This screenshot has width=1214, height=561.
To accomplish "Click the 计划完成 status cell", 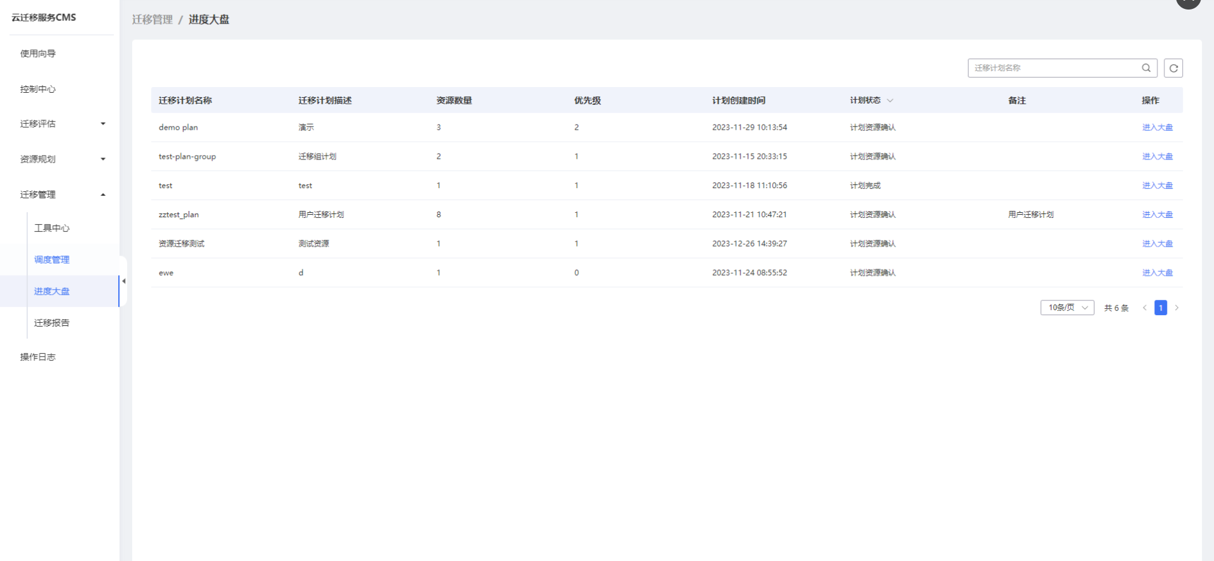I will [866, 186].
